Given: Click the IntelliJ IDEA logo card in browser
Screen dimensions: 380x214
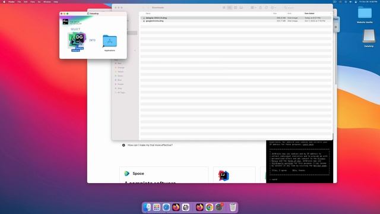Looking at the screenshot, I should point(234,175).
